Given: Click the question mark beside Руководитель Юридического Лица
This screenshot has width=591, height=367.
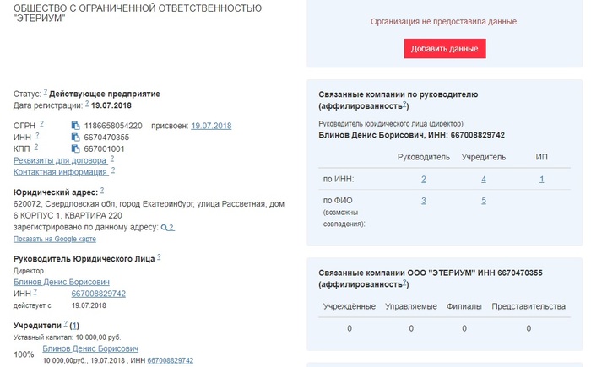Looking at the screenshot, I should 158,256.
